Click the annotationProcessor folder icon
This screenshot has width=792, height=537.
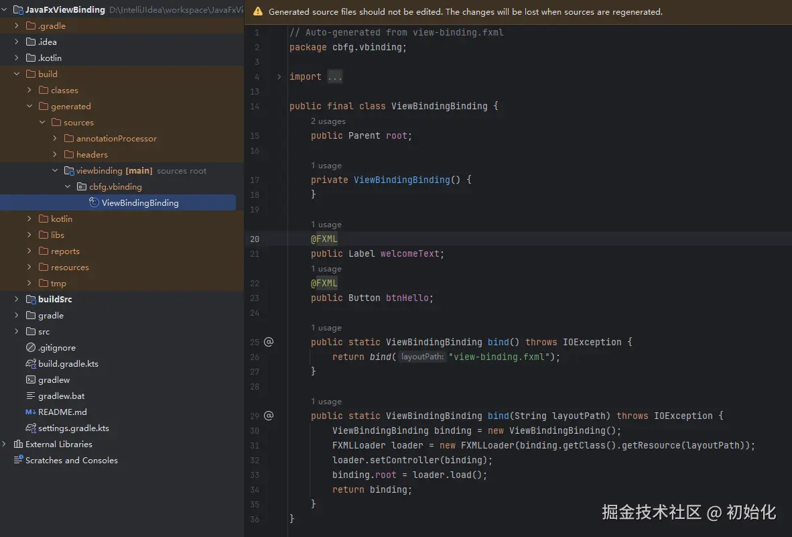click(69, 138)
